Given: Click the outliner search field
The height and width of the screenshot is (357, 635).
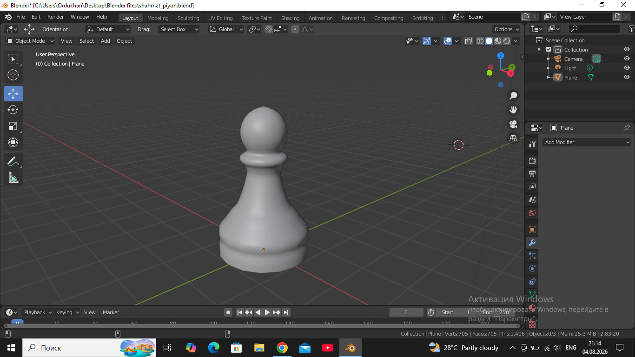Looking at the screenshot, I should (x=594, y=29).
